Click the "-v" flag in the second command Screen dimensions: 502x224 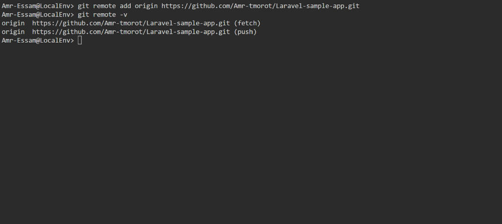(x=124, y=15)
